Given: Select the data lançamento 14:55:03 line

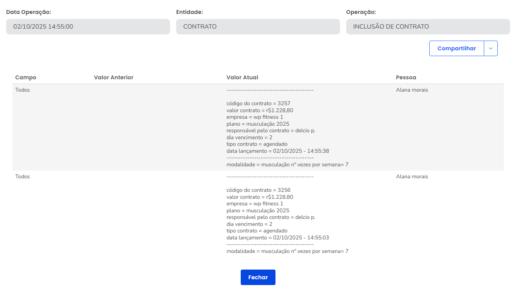Looking at the screenshot, I should click(x=277, y=237).
